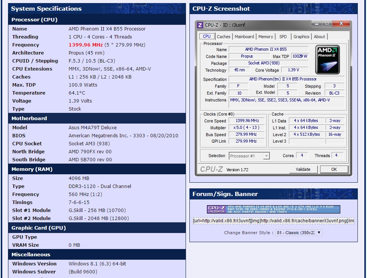
Task: Click the L1 Data 4 x 64 KBytes field
Action: [x=307, y=121]
